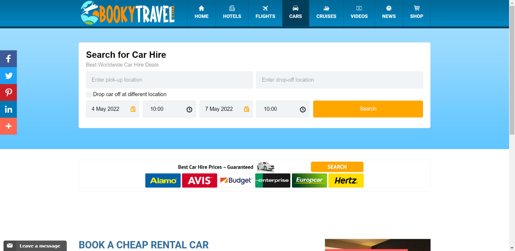Open the drop-off date 7 May 2022 field
515x251 pixels.
[226, 109]
